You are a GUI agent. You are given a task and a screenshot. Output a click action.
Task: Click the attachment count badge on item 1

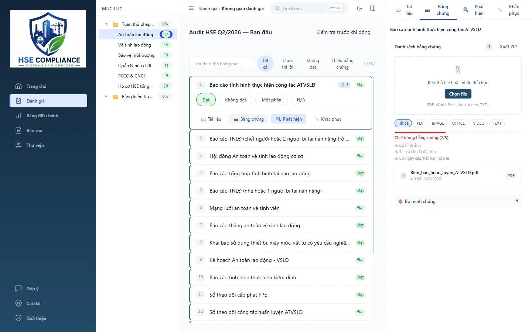click(345, 85)
